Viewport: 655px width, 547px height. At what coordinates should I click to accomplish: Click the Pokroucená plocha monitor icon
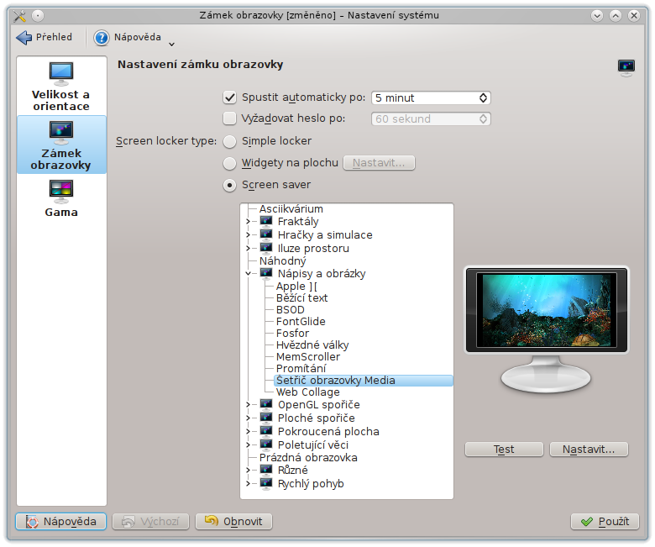pos(266,430)
